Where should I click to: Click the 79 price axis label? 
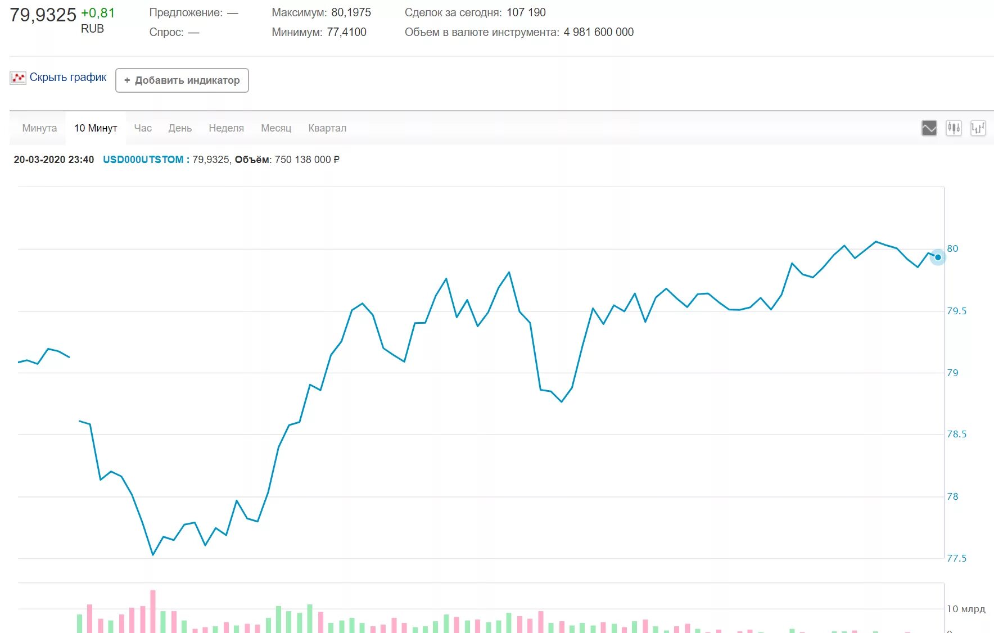click(952, 373)
